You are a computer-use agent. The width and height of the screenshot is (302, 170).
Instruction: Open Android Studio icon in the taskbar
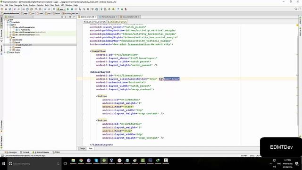click(x=104, y=161)
